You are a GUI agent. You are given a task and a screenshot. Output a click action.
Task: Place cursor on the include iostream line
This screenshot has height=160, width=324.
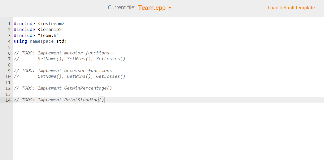39,24
